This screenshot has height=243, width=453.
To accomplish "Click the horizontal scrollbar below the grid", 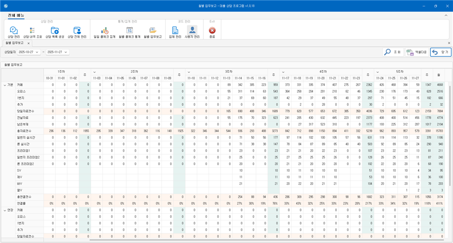I will [x=266, y=240].
